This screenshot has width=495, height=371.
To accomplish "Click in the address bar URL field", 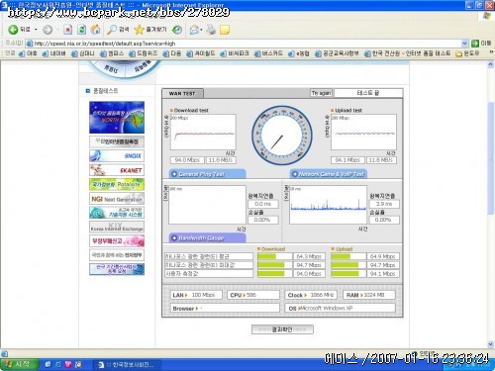I will point(245,44).
